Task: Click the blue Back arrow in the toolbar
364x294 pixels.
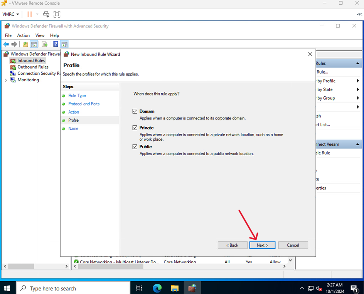Action: [x=6, y=44]
